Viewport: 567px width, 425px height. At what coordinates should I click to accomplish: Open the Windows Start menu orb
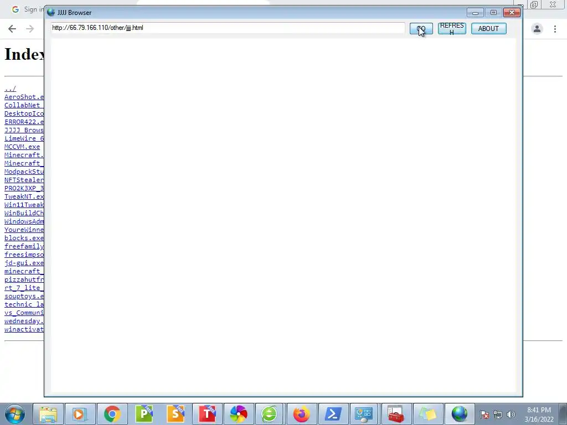pyautogui.click(x=14, y=414)
